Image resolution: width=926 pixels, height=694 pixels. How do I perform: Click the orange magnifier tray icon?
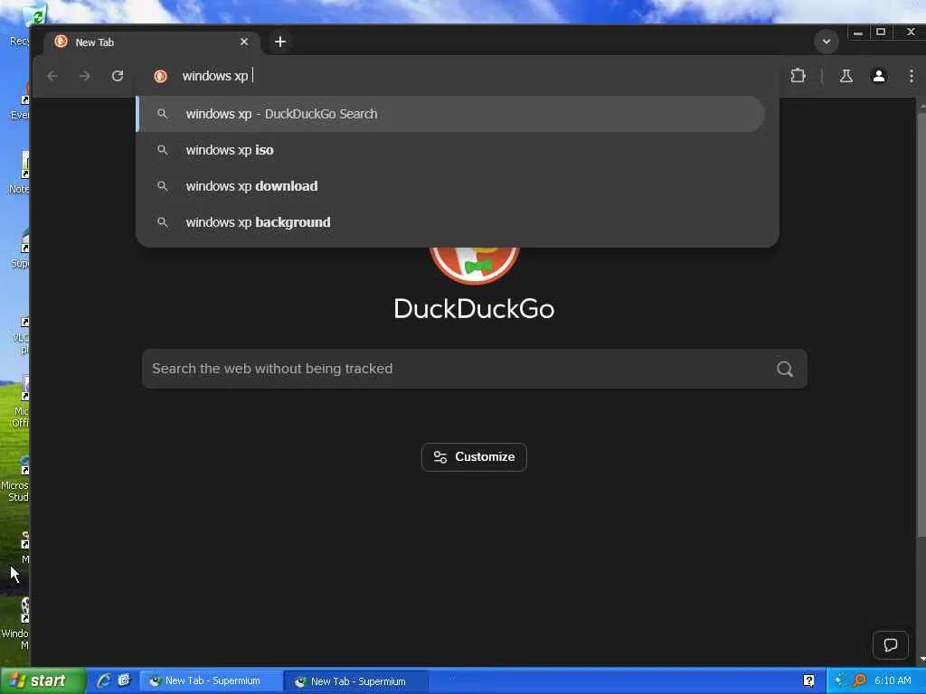point(859,681)
